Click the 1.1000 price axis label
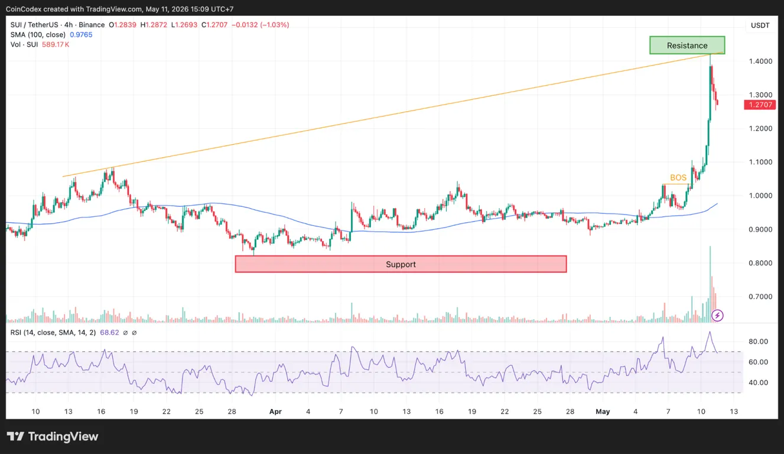The height and width of the screenshot is (454, 784). tap(760, 162)
